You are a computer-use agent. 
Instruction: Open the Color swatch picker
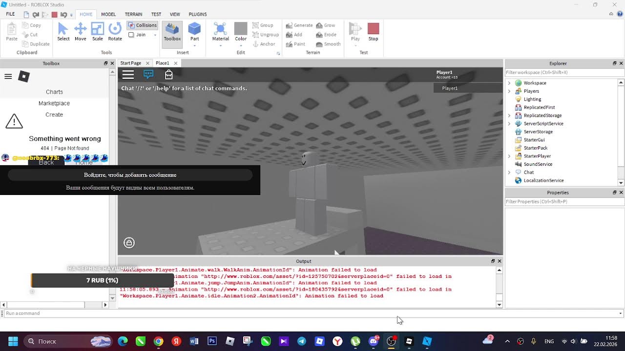pyautogui.click(x=241, y=29)
